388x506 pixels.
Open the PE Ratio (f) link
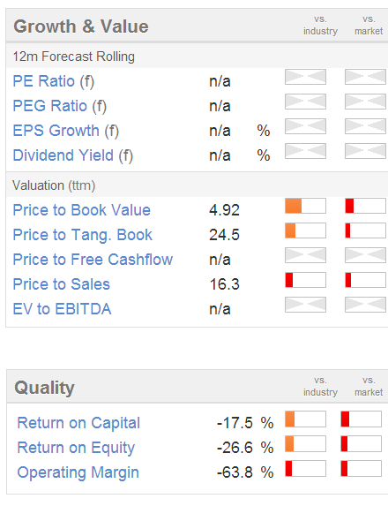pyautogui.click(x=54, y=81)
